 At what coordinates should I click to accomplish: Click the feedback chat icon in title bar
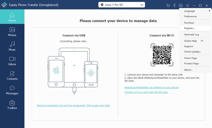pos(181,5)
